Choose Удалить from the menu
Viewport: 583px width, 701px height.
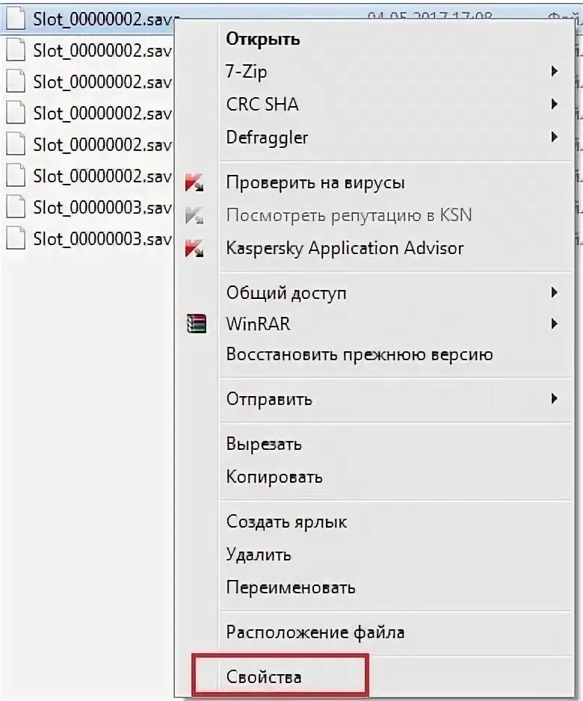point(259,555)
